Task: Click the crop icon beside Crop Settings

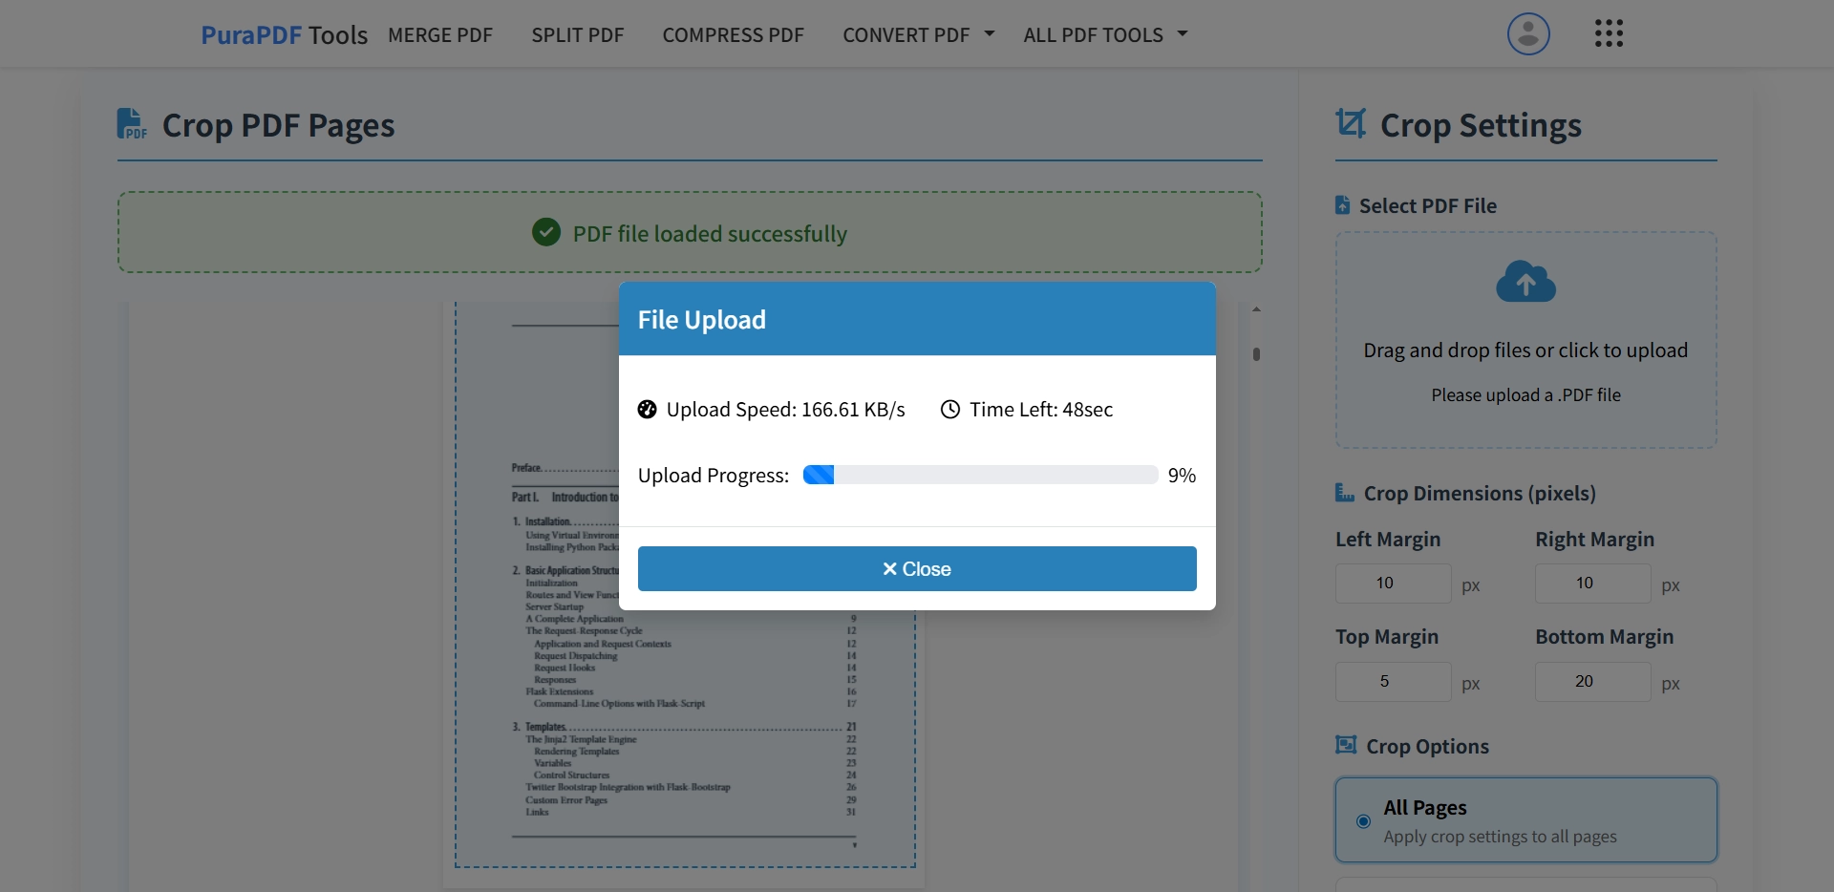Action: coord(1350,123)
